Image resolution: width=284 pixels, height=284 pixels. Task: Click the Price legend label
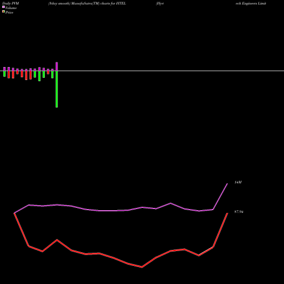pos(9,12)
